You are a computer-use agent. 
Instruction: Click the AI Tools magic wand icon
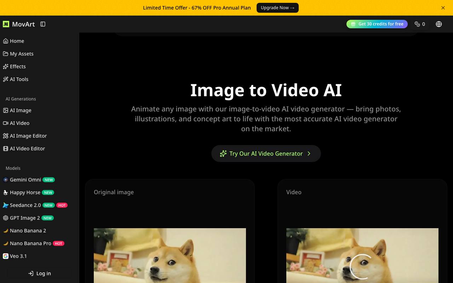coord(6,79)
